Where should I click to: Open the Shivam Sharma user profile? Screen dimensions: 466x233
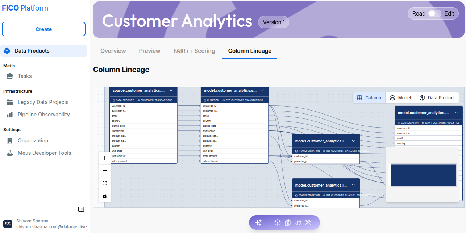[x=45, y=224]
